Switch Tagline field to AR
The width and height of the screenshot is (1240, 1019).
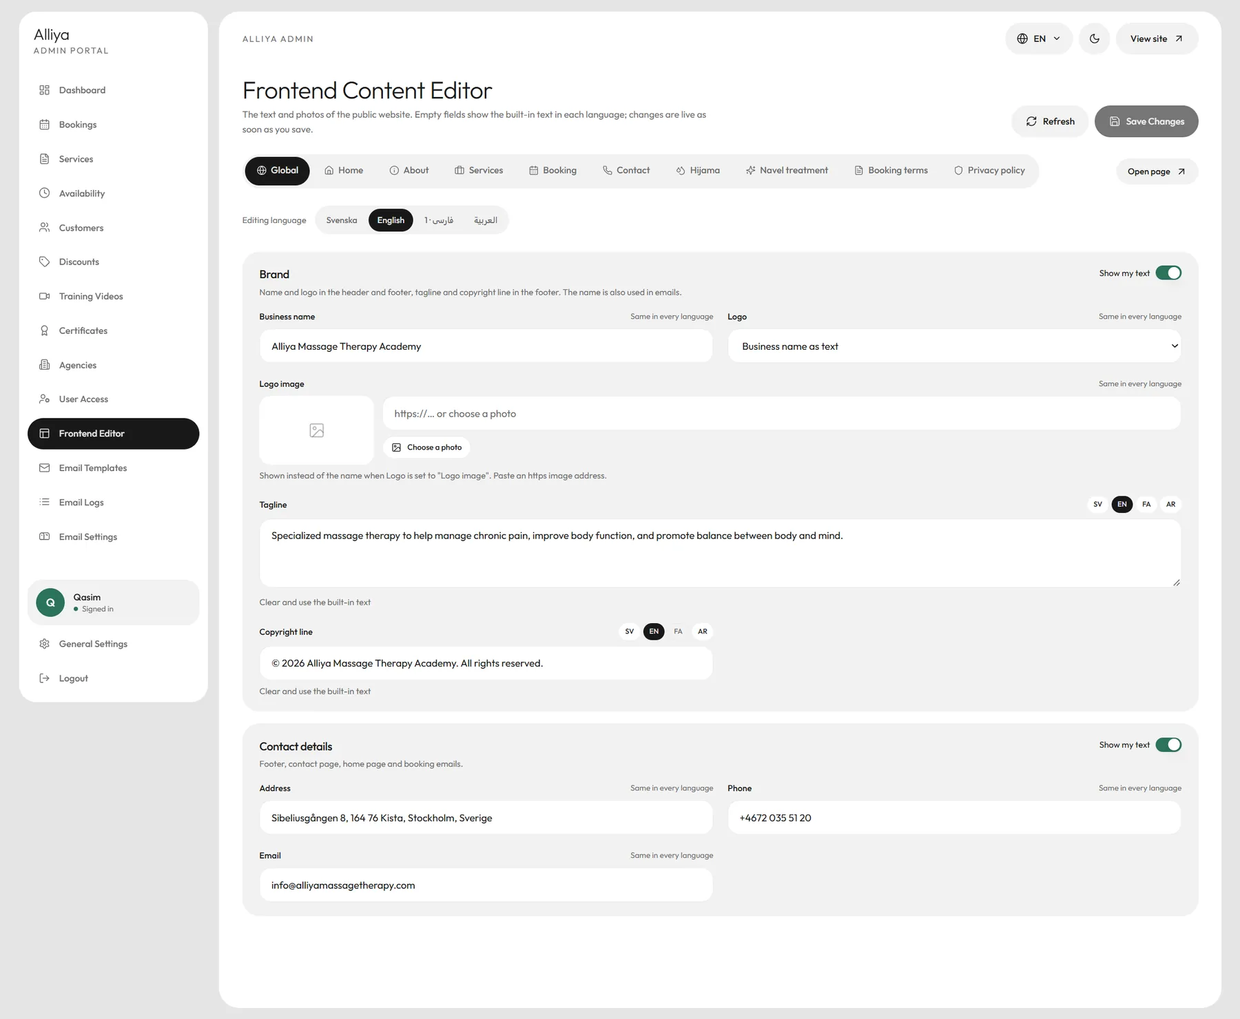click(x=1170, y=505)
